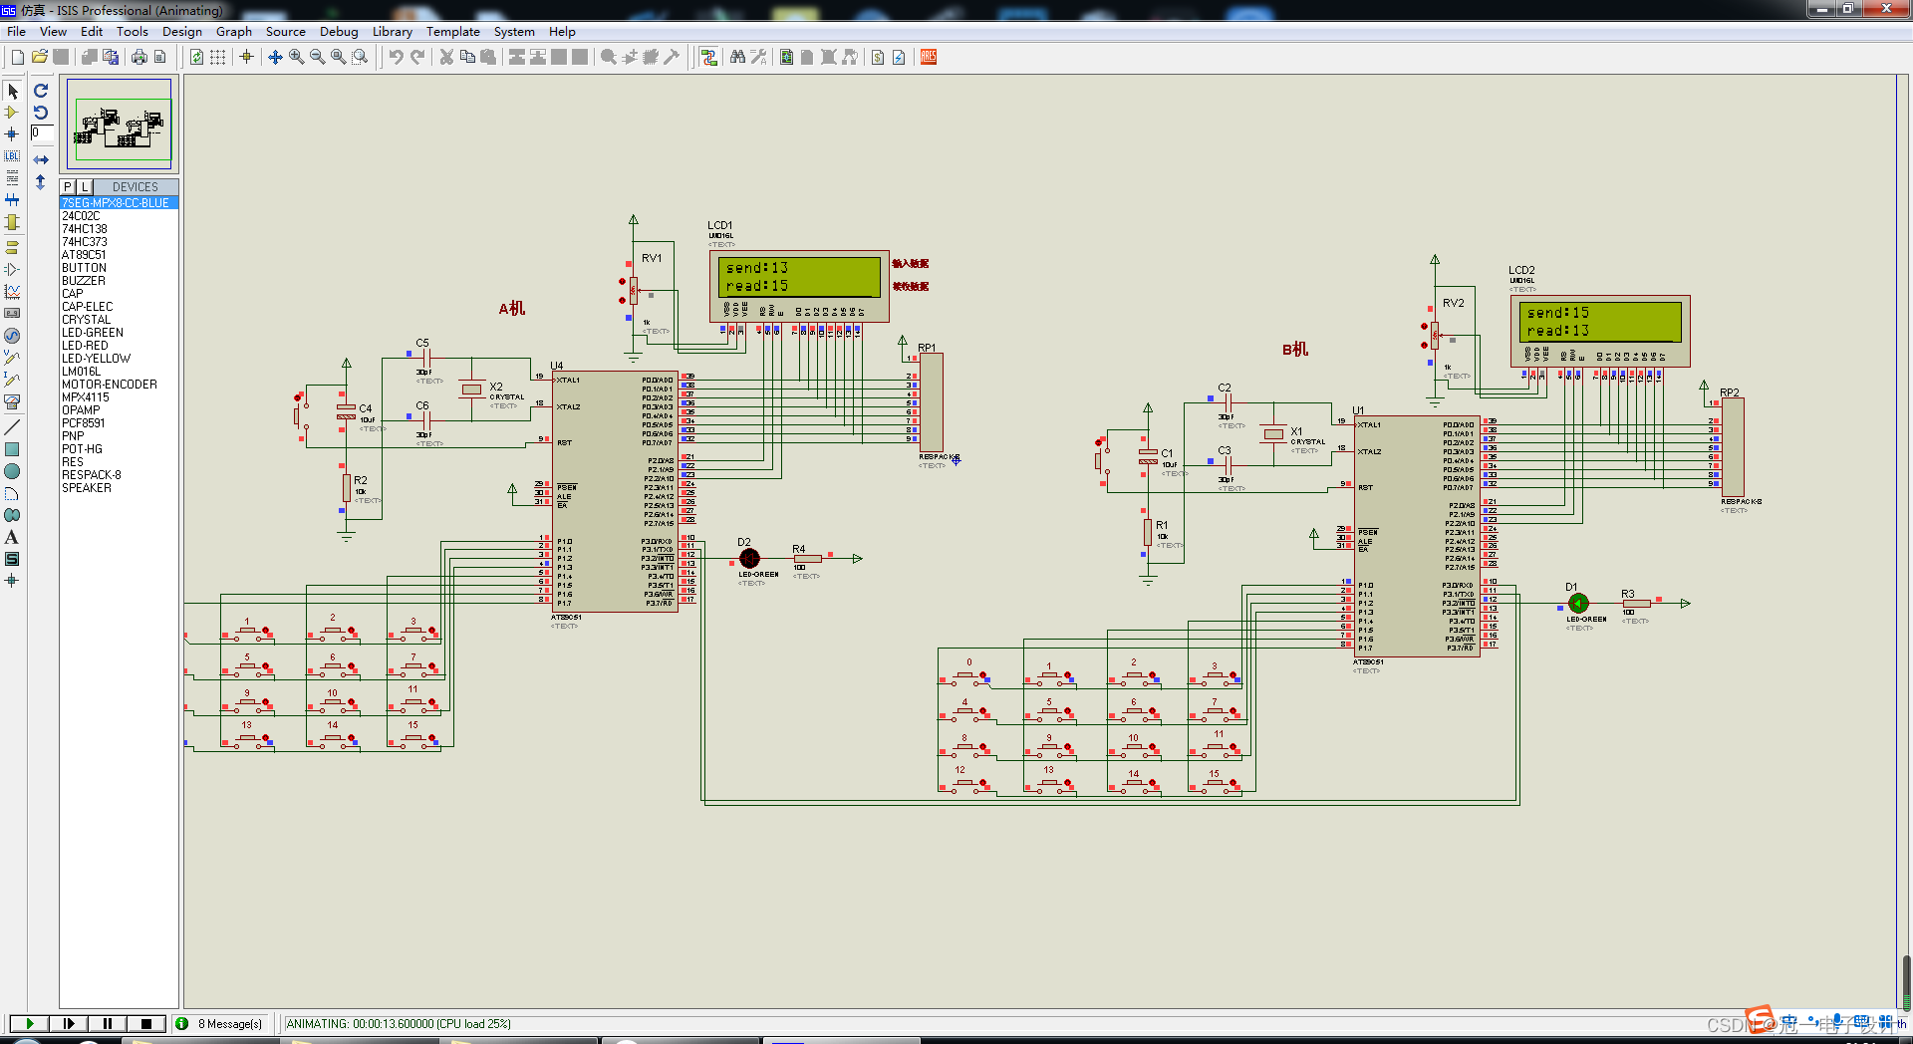Select LM016L in the devices list
Viewport: 1913px width, 1044px height.
(x=82, y=372)
